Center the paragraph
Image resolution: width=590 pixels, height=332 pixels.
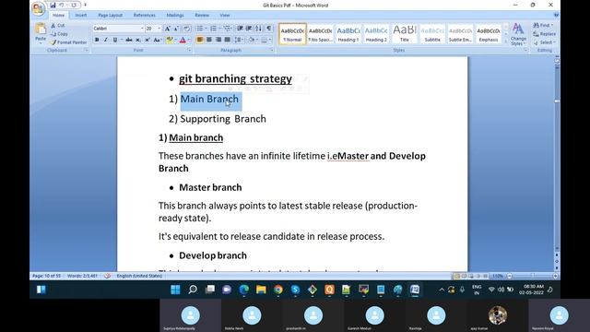[x=209, y=40]
